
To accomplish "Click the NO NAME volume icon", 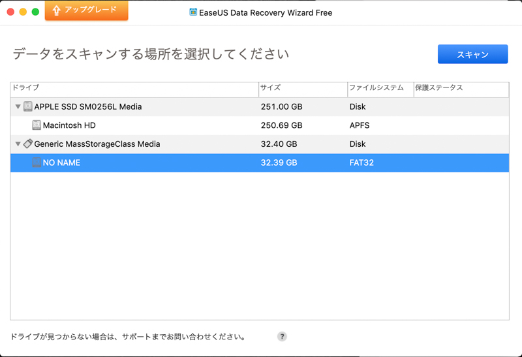I will pos(37,163).
